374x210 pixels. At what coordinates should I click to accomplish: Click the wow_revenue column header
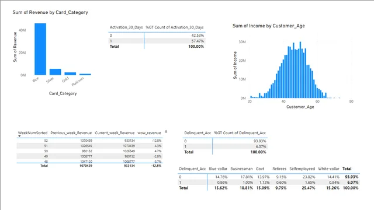150,133
